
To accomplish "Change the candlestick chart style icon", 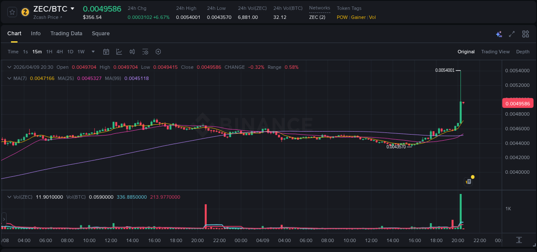I will click(x=132, y=52).
